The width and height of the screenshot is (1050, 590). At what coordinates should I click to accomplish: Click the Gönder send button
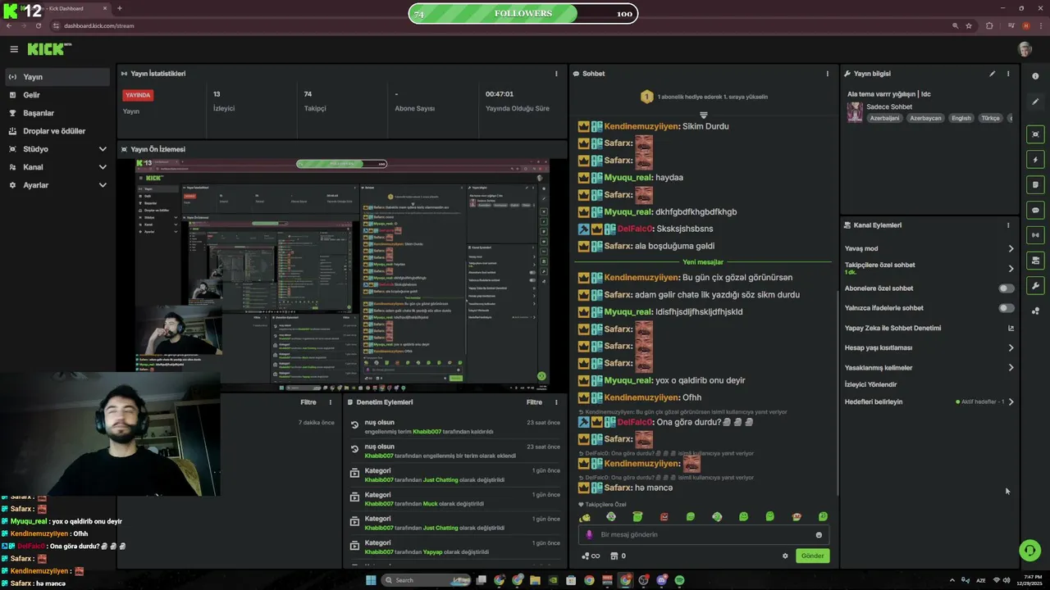(812, 556)
